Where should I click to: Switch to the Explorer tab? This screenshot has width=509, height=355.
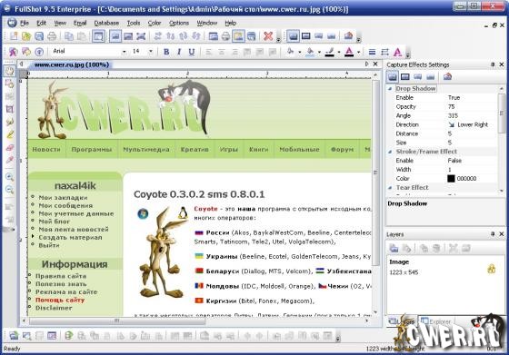436,321
